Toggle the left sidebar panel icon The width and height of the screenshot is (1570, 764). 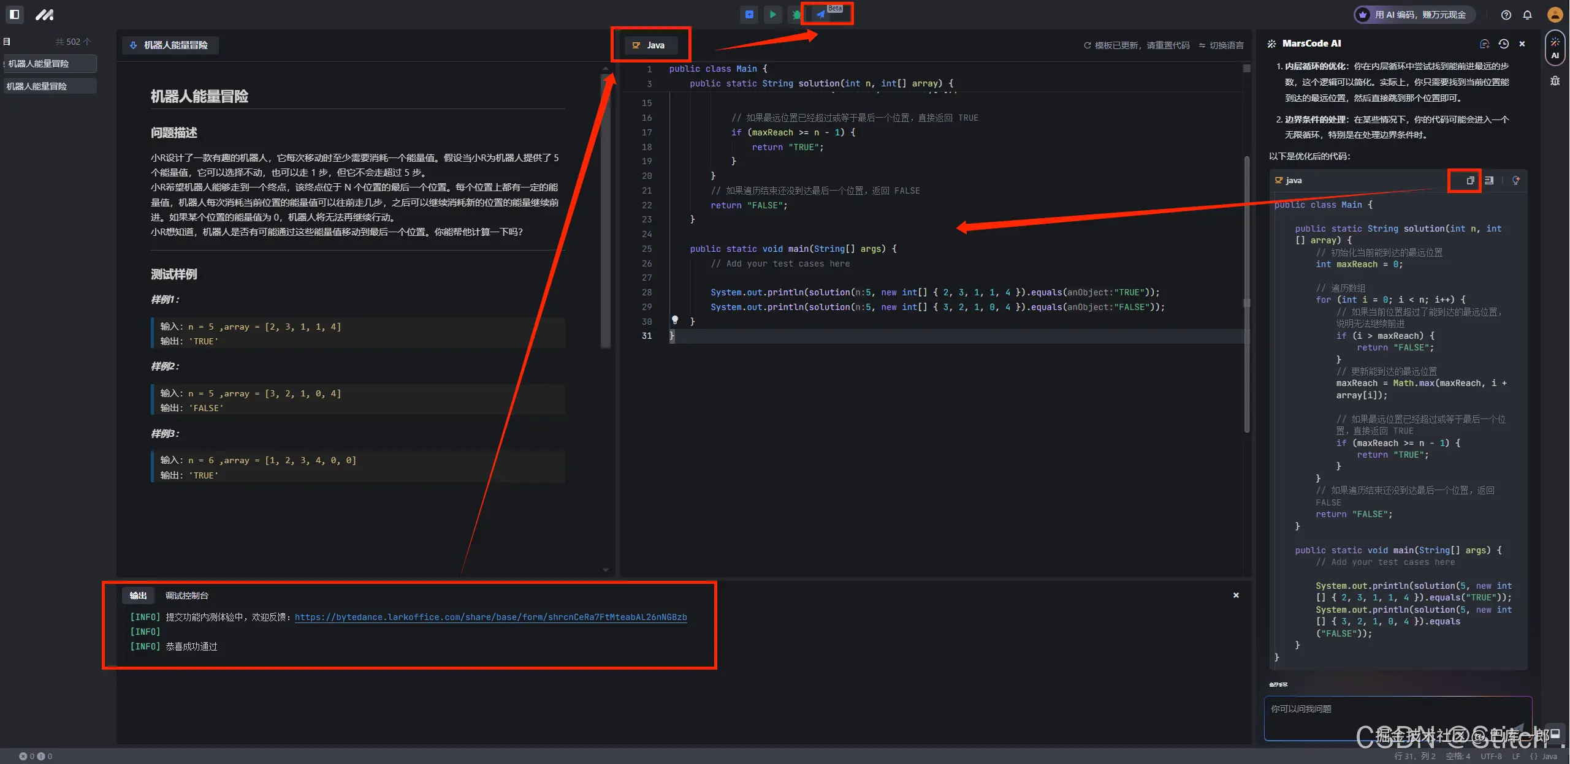point(15,14)
